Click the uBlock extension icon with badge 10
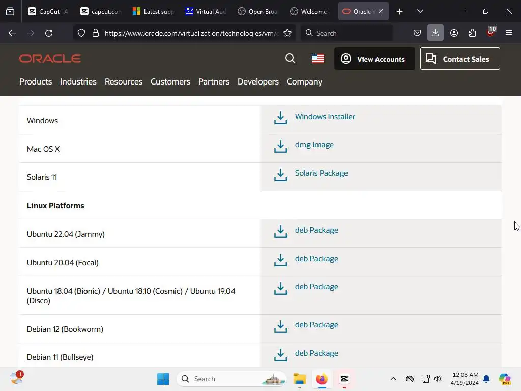Screen dimensions: 521x391 (x=491, y=32)
